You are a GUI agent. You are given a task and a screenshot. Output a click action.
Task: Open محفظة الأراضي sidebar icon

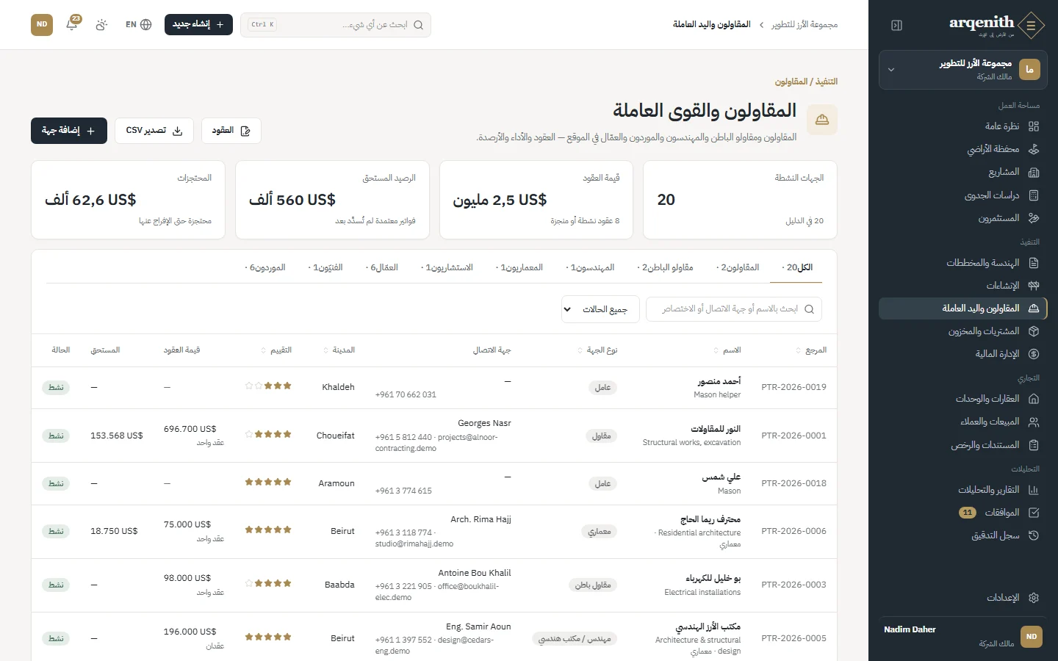1034,149
